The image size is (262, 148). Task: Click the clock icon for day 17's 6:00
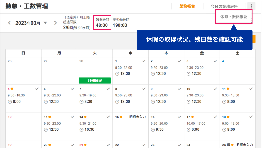click(x=188, y=130)
